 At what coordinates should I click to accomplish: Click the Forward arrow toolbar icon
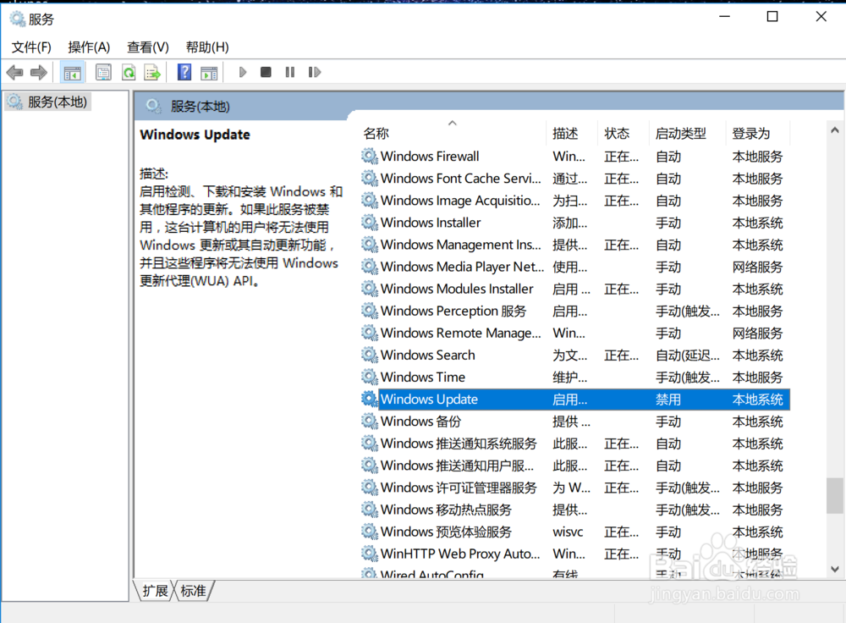[39, 72]
